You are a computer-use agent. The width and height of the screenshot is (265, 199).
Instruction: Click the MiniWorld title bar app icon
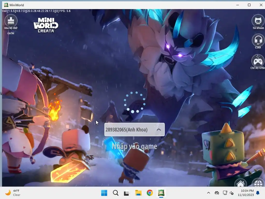coord(6,5)
